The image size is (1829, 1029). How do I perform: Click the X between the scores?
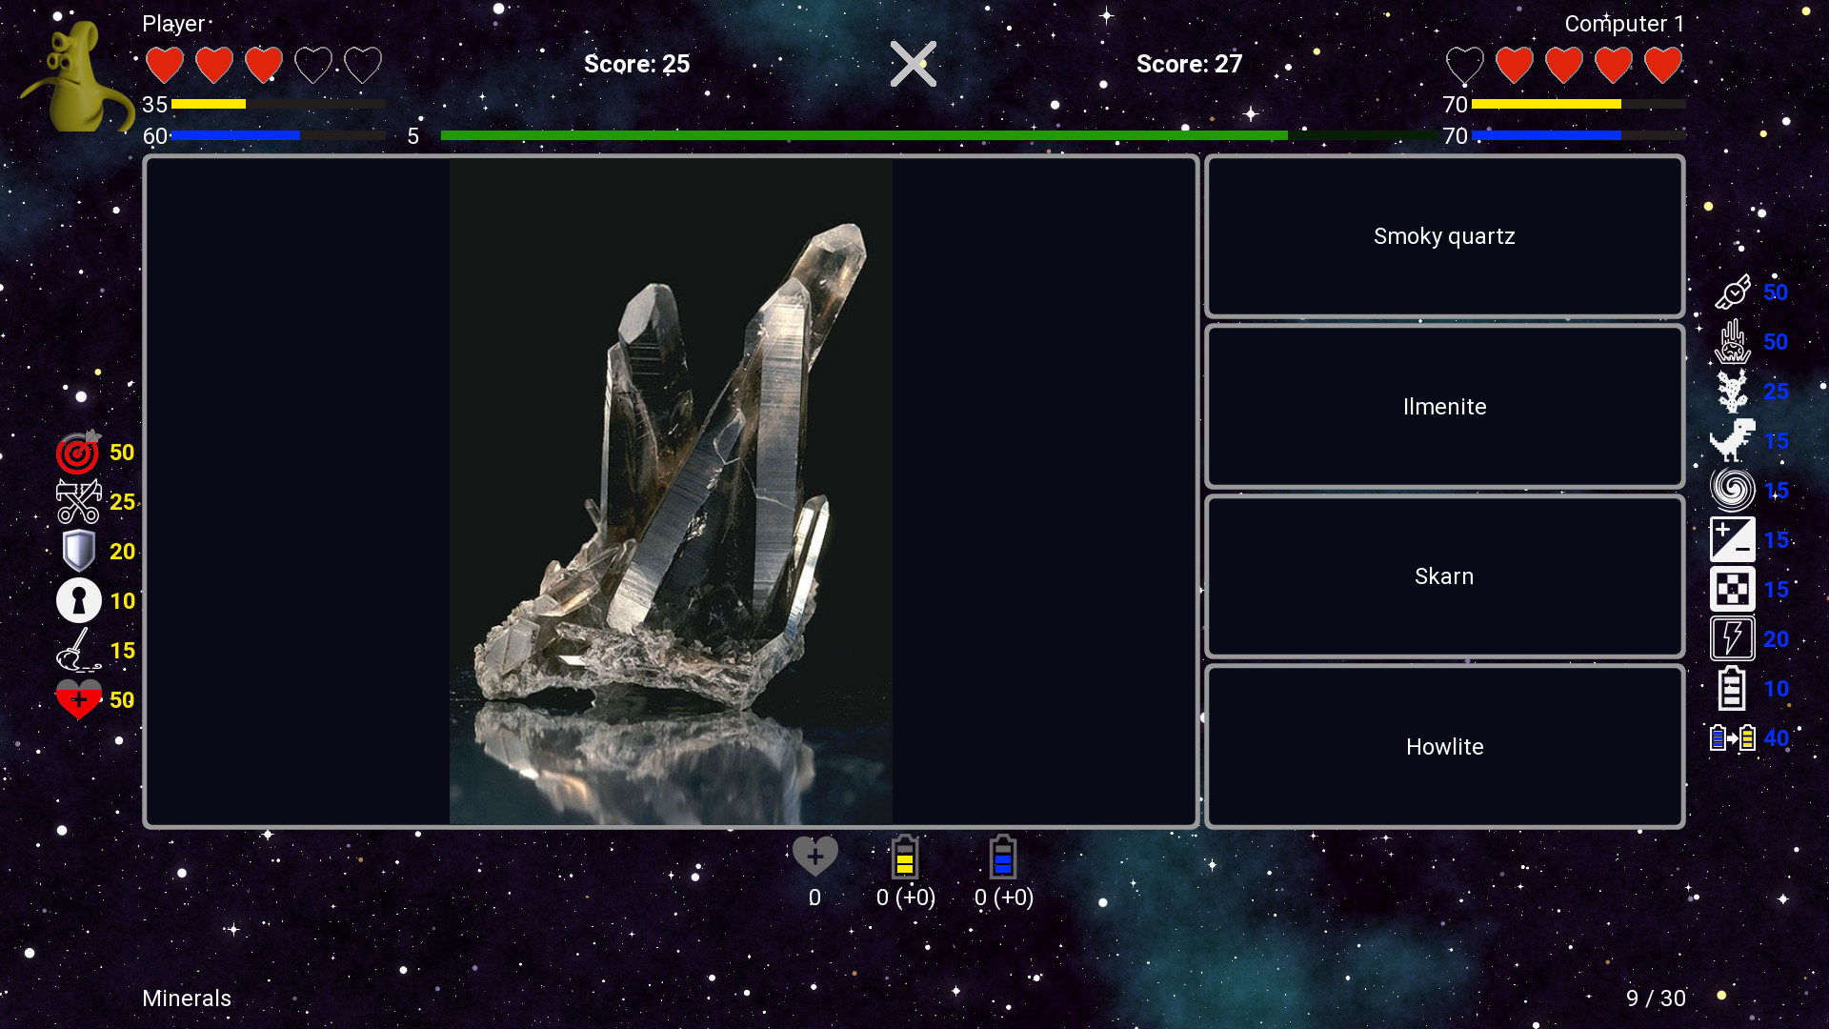coord(913,64)
